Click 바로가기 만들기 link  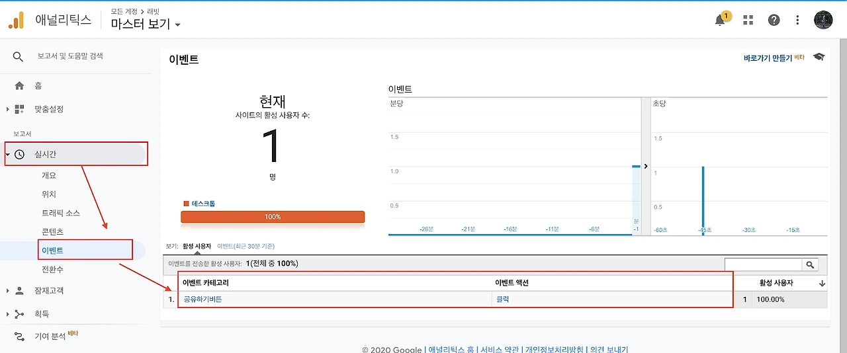coord(768,58)
